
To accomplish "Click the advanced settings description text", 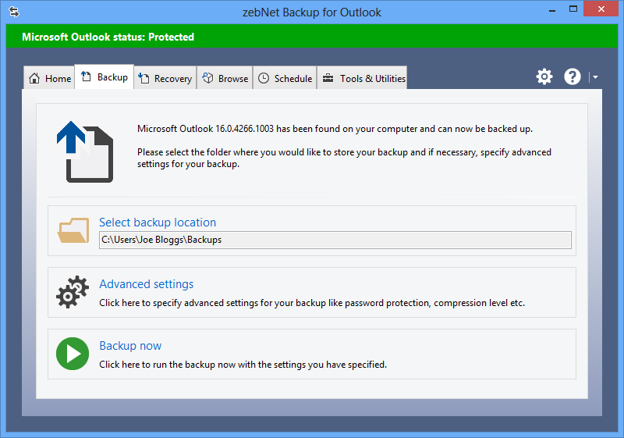I will coord(312,303).
